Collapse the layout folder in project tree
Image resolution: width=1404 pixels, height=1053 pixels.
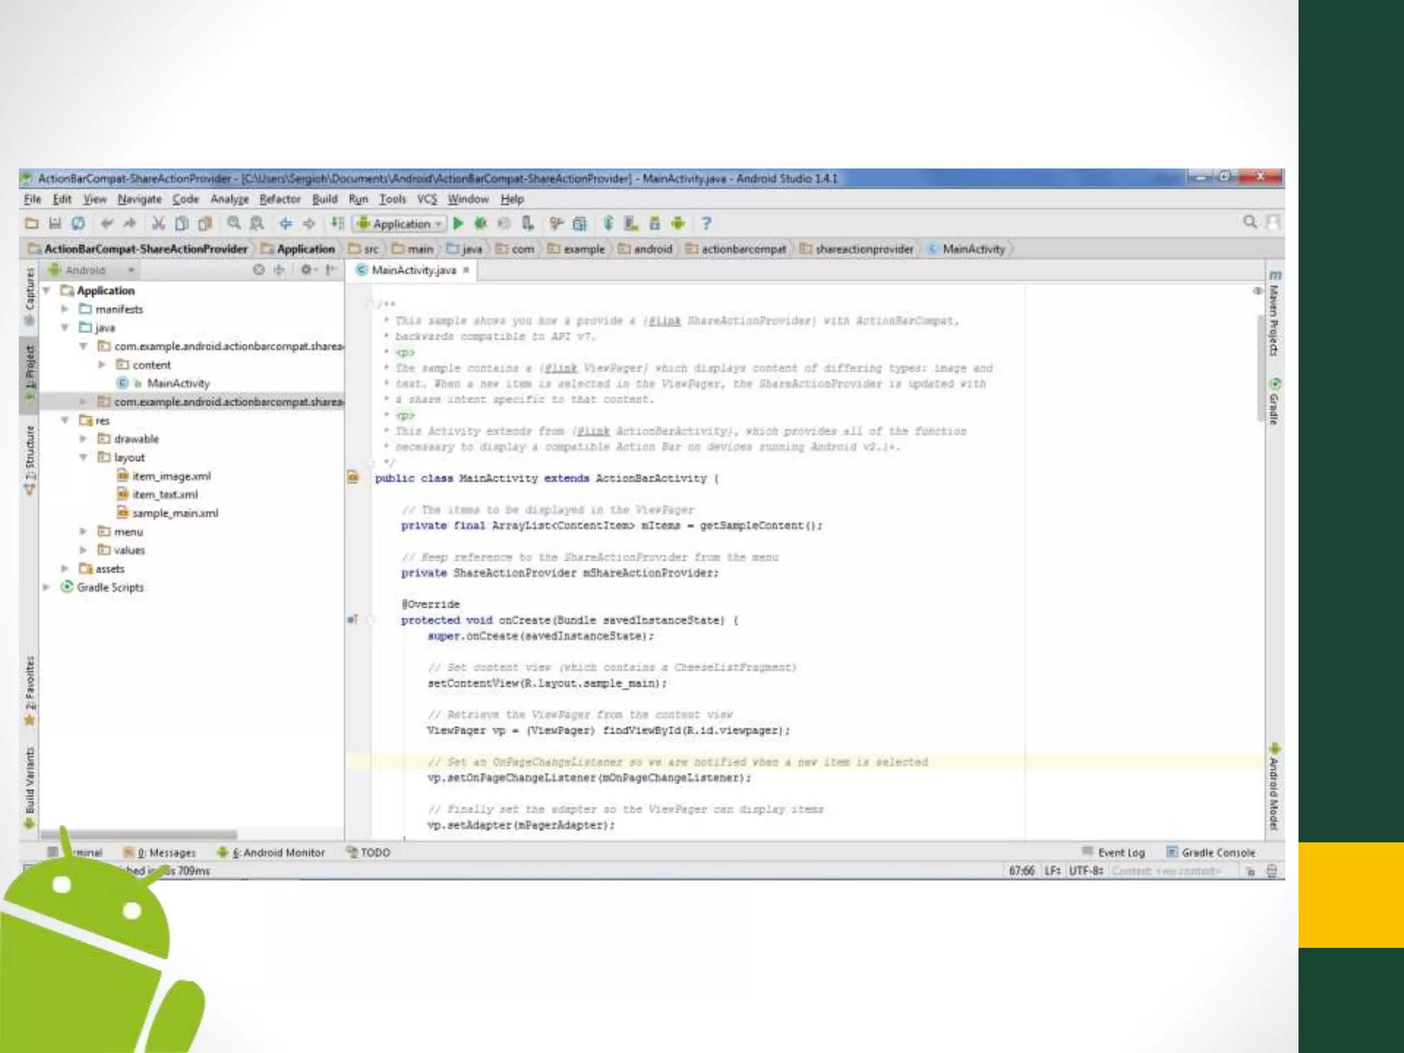[83, 457]
